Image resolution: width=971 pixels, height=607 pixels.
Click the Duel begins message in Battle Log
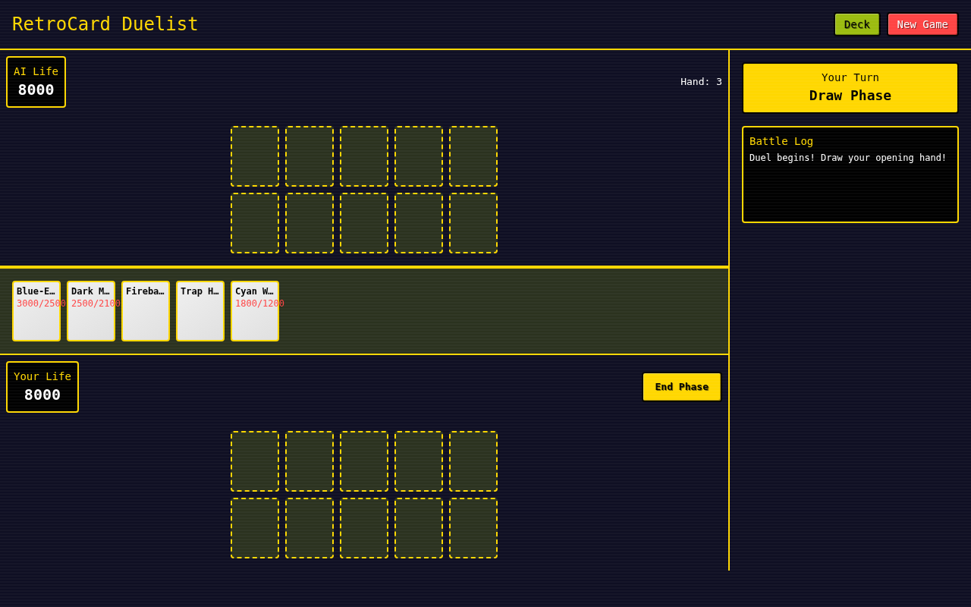tap(847, 157)
